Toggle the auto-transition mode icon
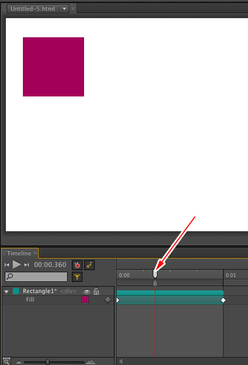Image resolution: width=248 pixels, height=365 pixels. pos(89,265)
